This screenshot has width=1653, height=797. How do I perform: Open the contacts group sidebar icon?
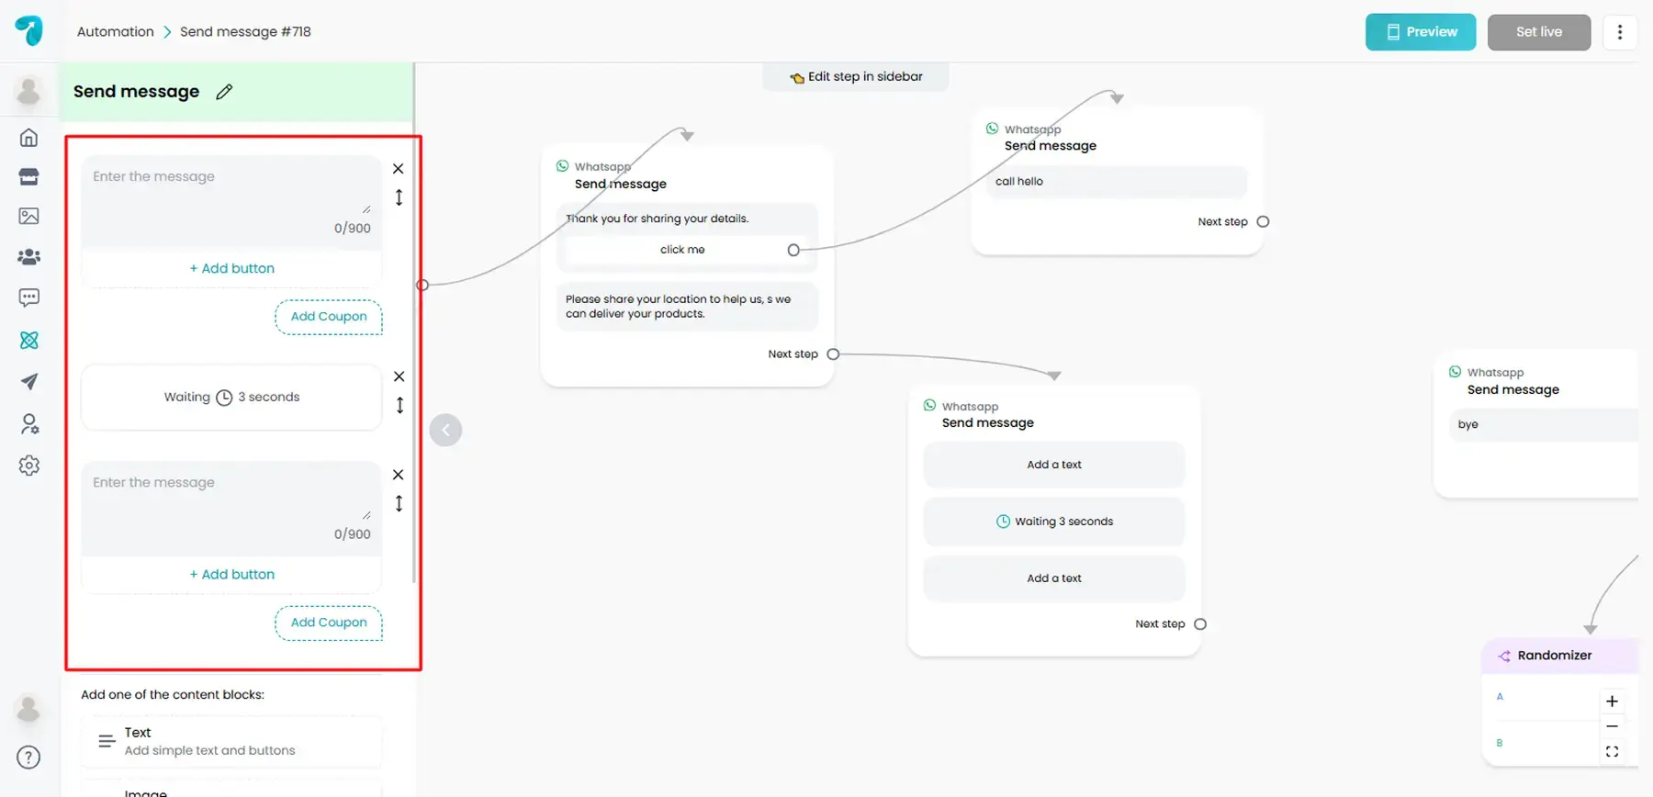(29, 257)
